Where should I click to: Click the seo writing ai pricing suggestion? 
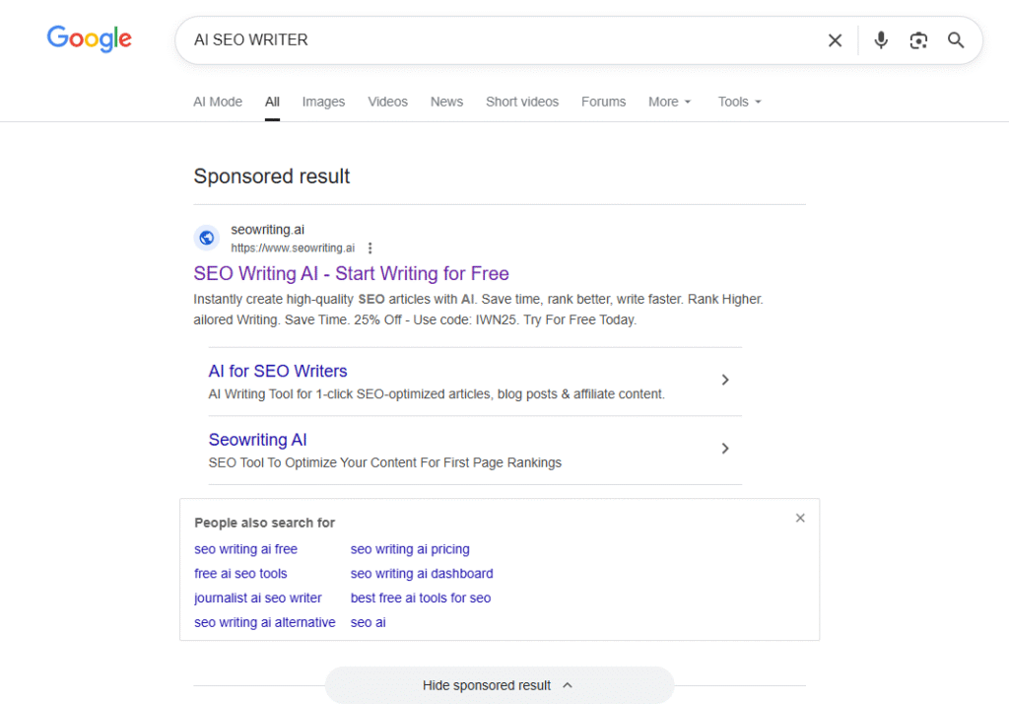point(410,549)
